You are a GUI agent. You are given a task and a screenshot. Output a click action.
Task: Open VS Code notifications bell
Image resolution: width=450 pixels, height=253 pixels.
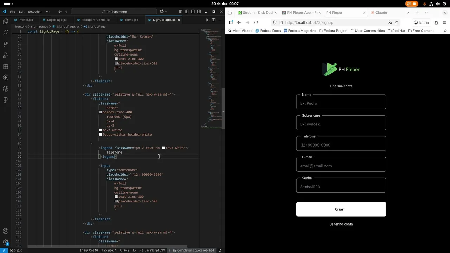[220, 250]
